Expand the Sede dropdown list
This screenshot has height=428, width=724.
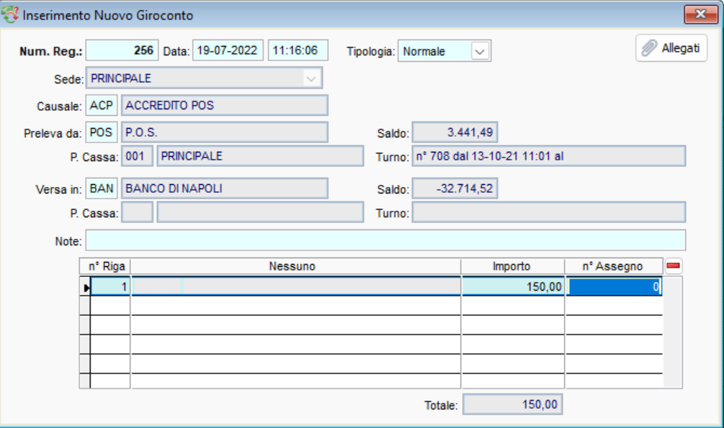310,78
